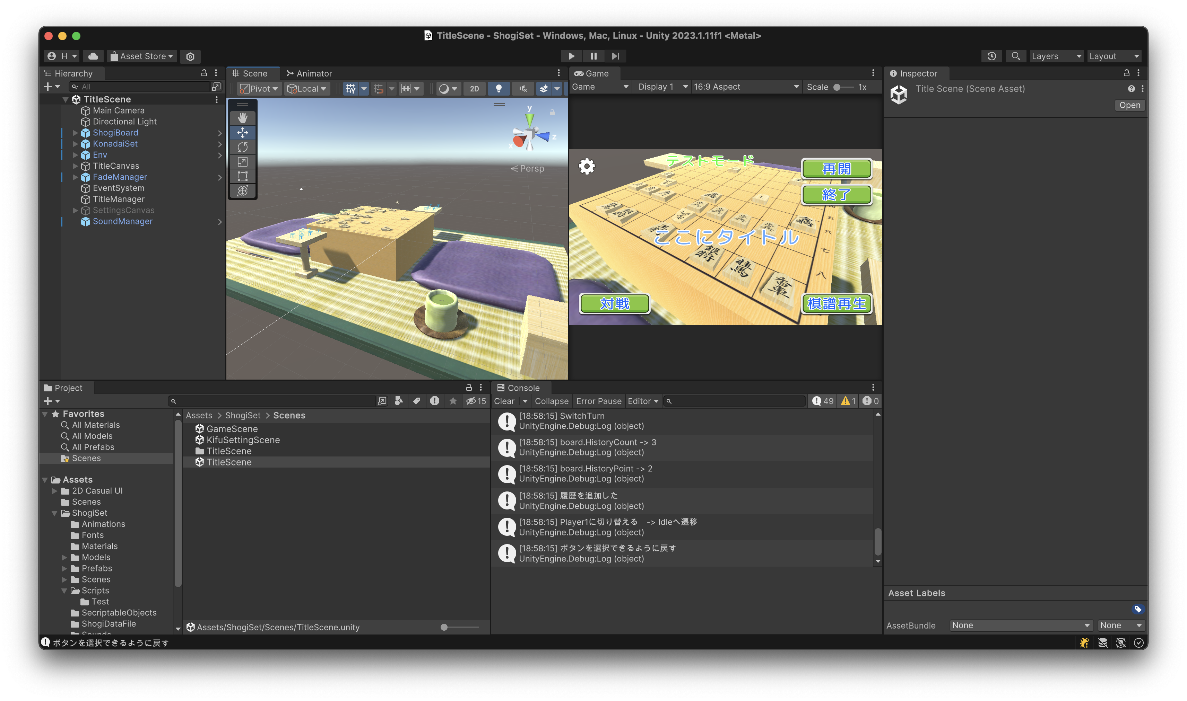Toggle 2D view mode in Scene
1187x701 pixels.
click(x=474, y=88)
